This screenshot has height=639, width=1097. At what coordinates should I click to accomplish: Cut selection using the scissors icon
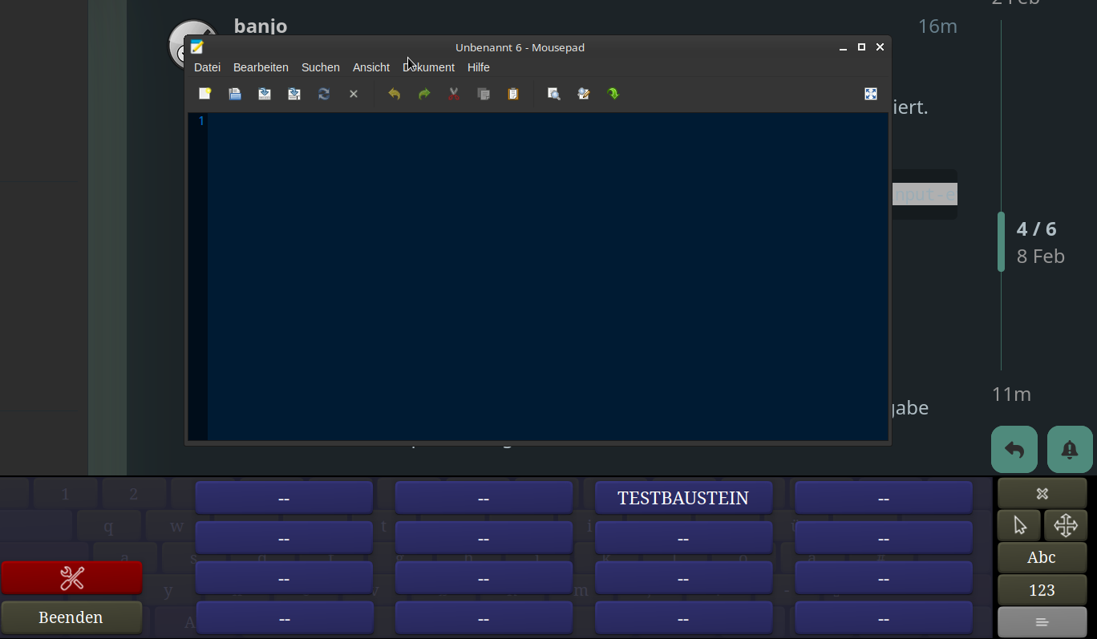[x=454, y=94]
